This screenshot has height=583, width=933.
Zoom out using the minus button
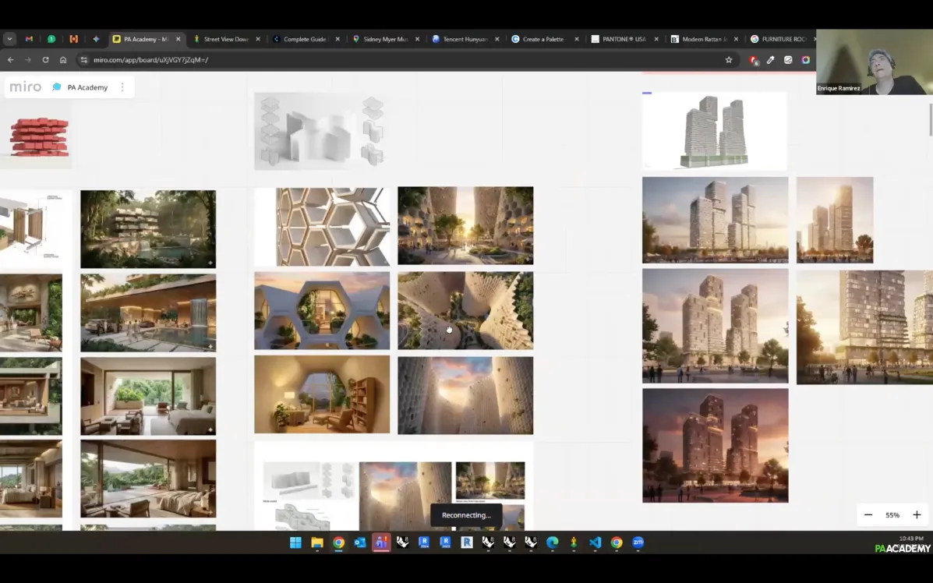868,515
